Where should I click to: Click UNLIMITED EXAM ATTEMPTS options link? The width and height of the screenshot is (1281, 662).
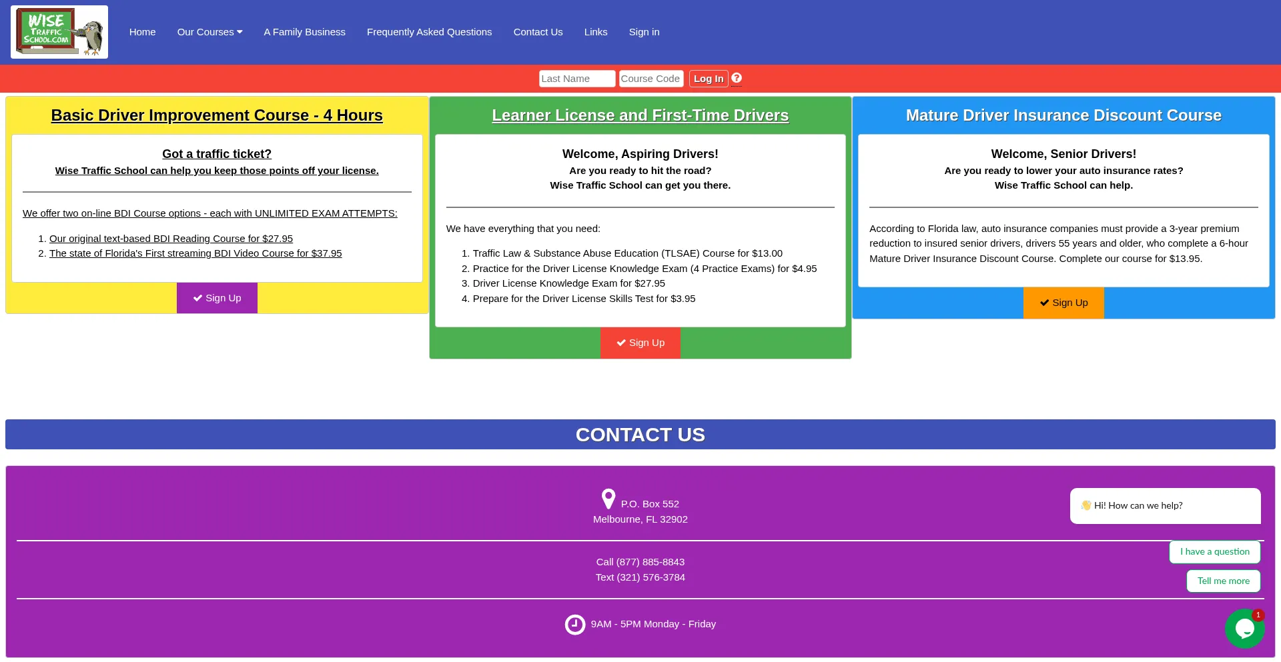click(x=210, y=213)
